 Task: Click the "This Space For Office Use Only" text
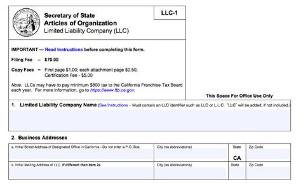tap(239, 96)
